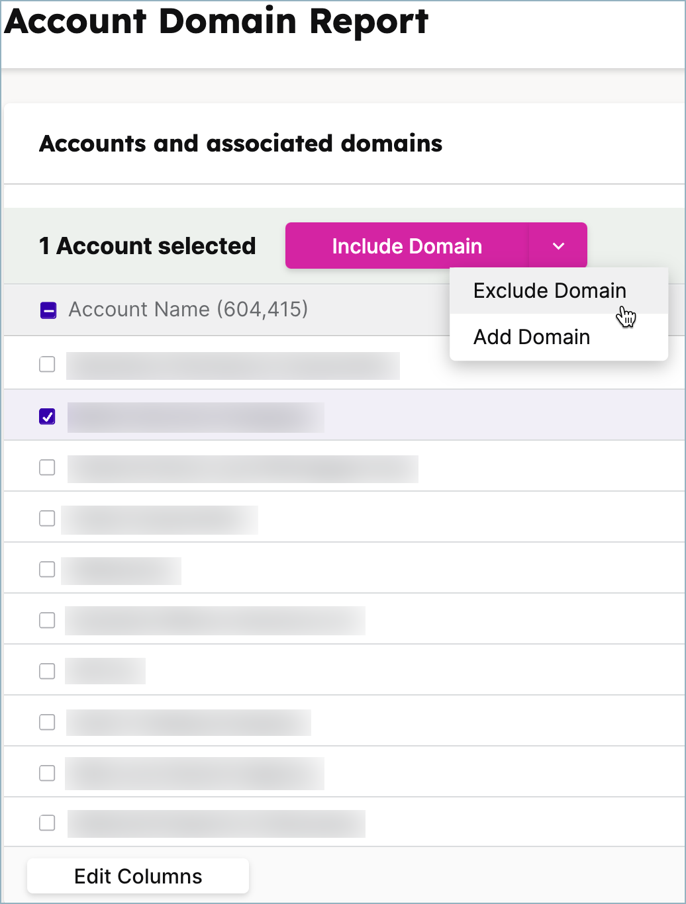Check the eighth account row checkbox
The image size is (686, 904).
click(x=47, y=722)
